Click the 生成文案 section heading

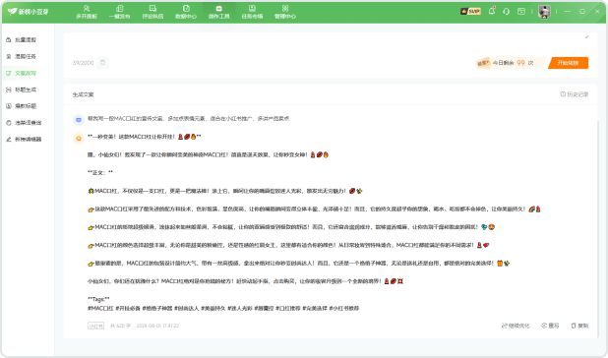tap(83, 94)
